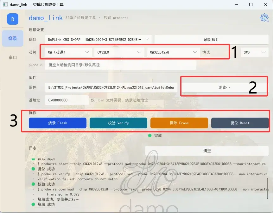Screen dimensions: 273x213
Task: Expand the CW32L012x8 chip dropdown
Action: point(174,52)
